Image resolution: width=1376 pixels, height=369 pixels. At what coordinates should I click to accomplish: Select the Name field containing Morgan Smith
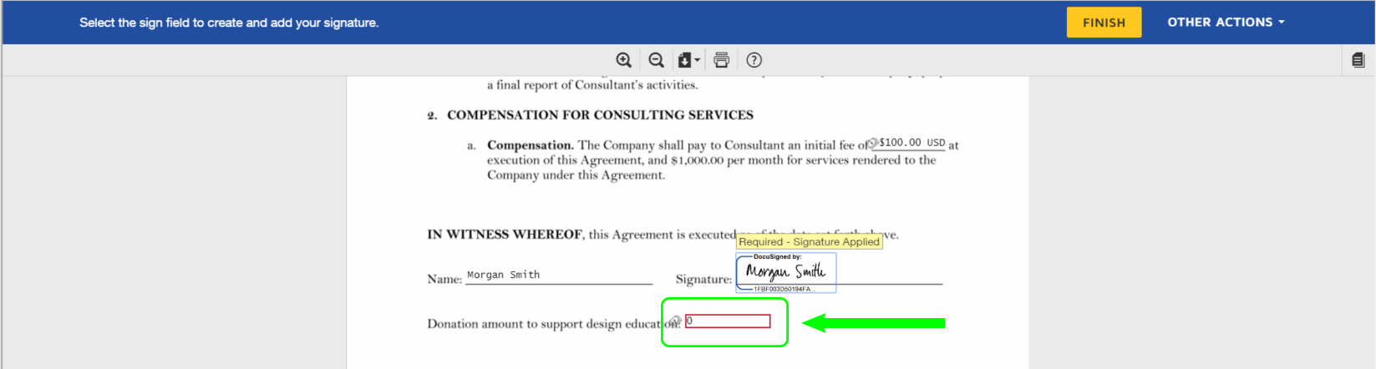click(x=558, y=275)
